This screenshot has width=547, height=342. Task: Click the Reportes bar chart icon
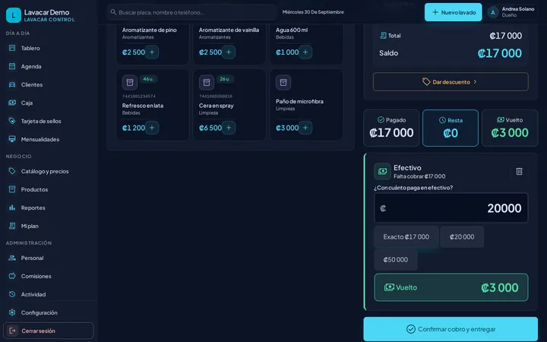[x=12, y=207]
